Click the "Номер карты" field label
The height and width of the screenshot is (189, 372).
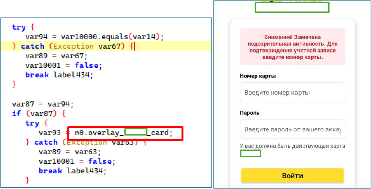pos(258,76)
